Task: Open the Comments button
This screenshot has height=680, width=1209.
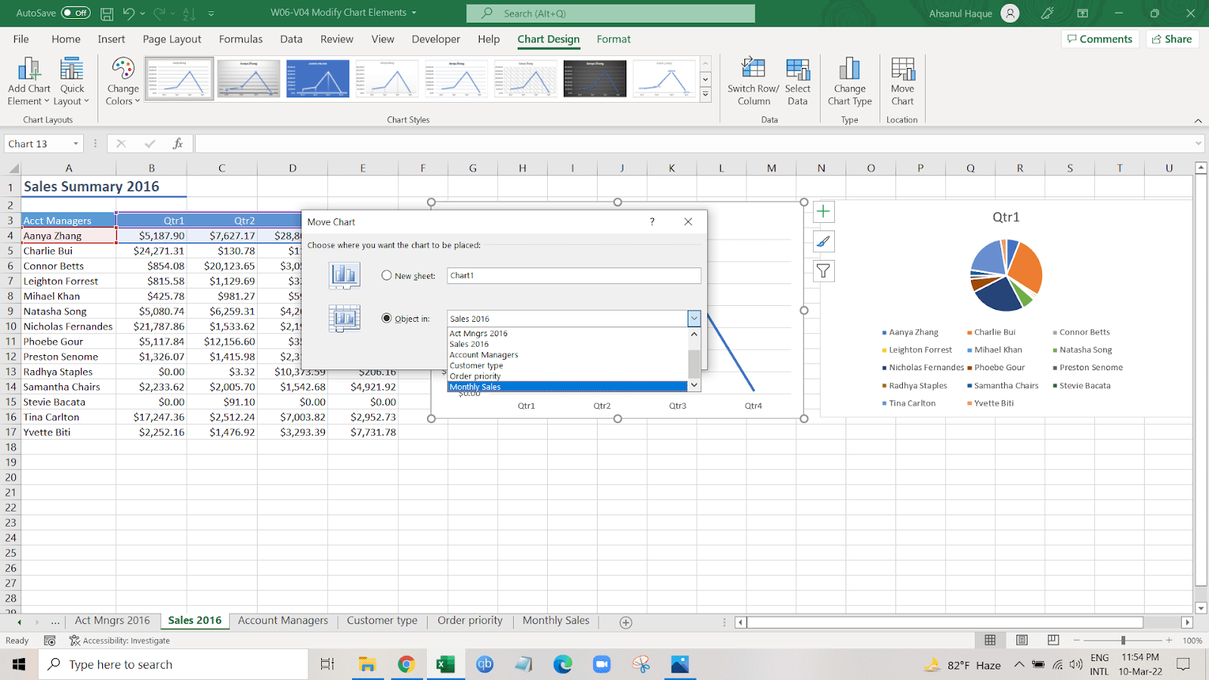Action: click(1099, 39)
